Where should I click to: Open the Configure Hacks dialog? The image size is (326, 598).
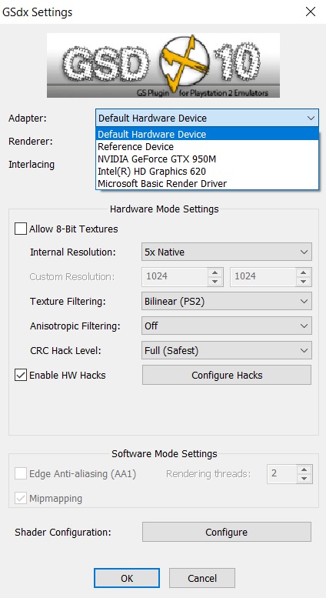point(227,376)
